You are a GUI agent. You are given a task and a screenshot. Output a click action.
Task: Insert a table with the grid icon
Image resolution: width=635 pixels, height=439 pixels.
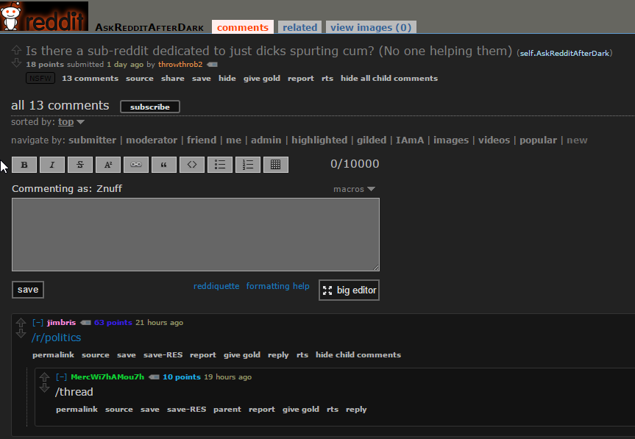pyautogui.click(x=276, y=165)
